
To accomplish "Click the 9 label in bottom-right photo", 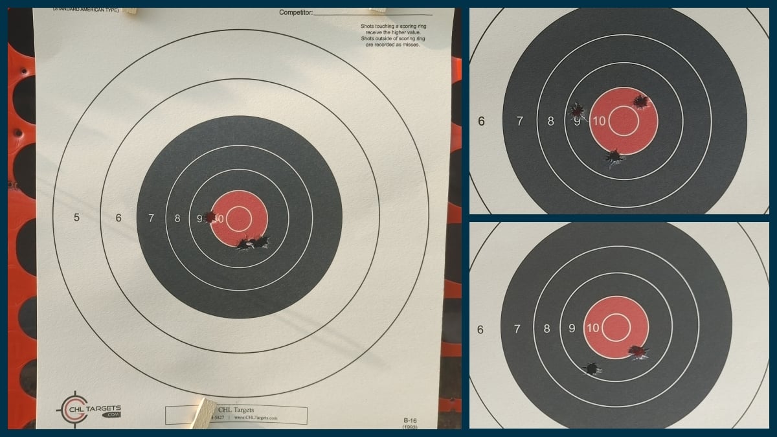I will tap(572, 329).
